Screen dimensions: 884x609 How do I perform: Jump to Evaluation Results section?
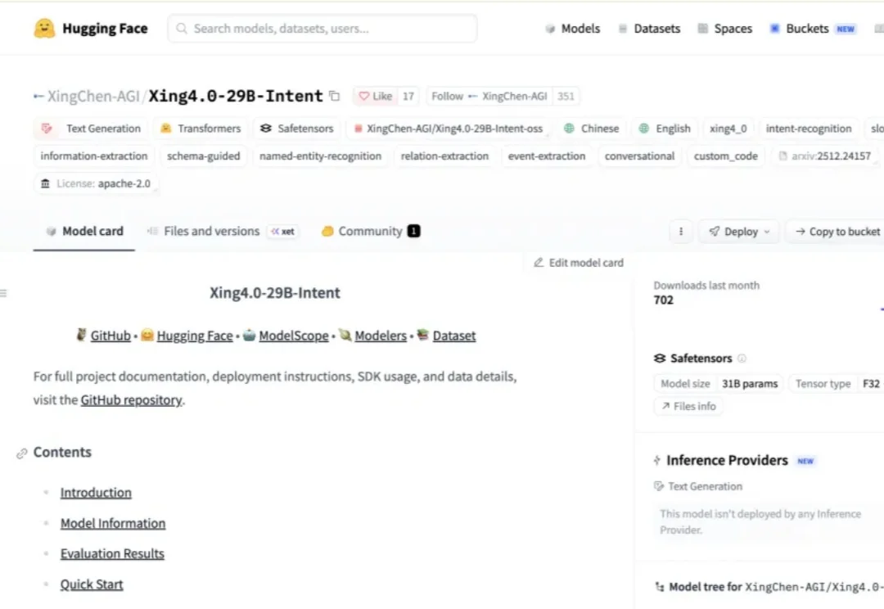[112, 553]
